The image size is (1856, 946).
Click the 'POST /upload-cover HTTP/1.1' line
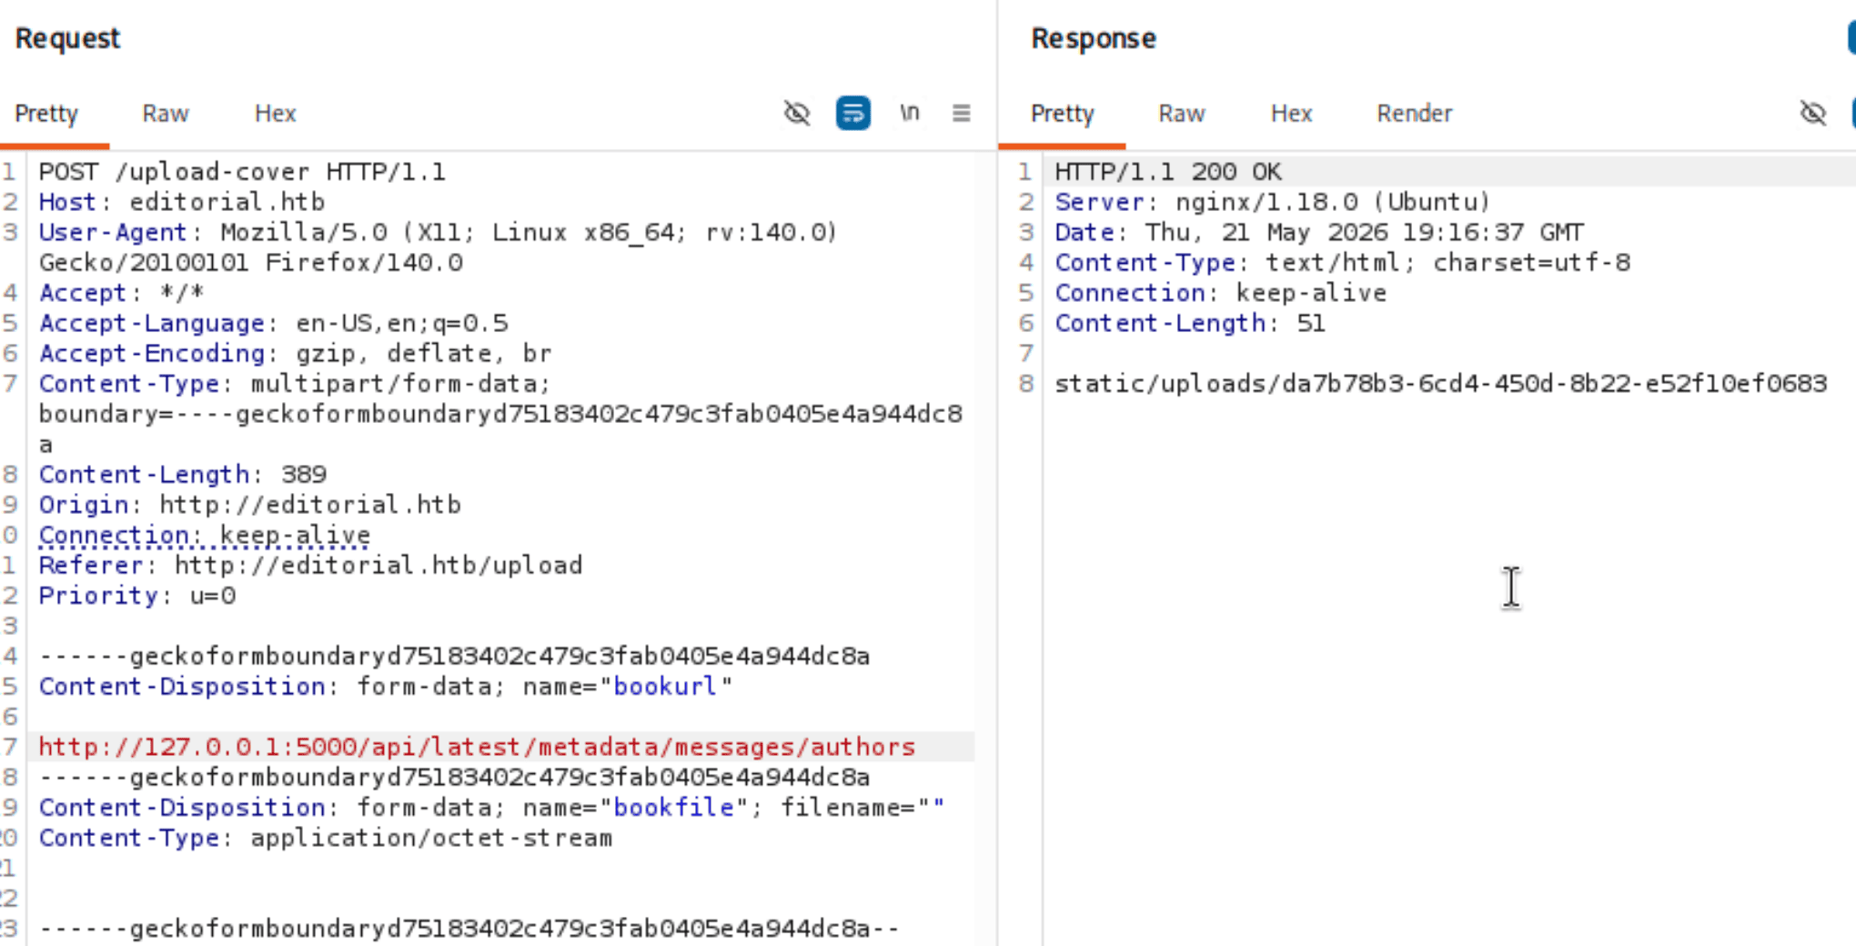coord(242,172)
